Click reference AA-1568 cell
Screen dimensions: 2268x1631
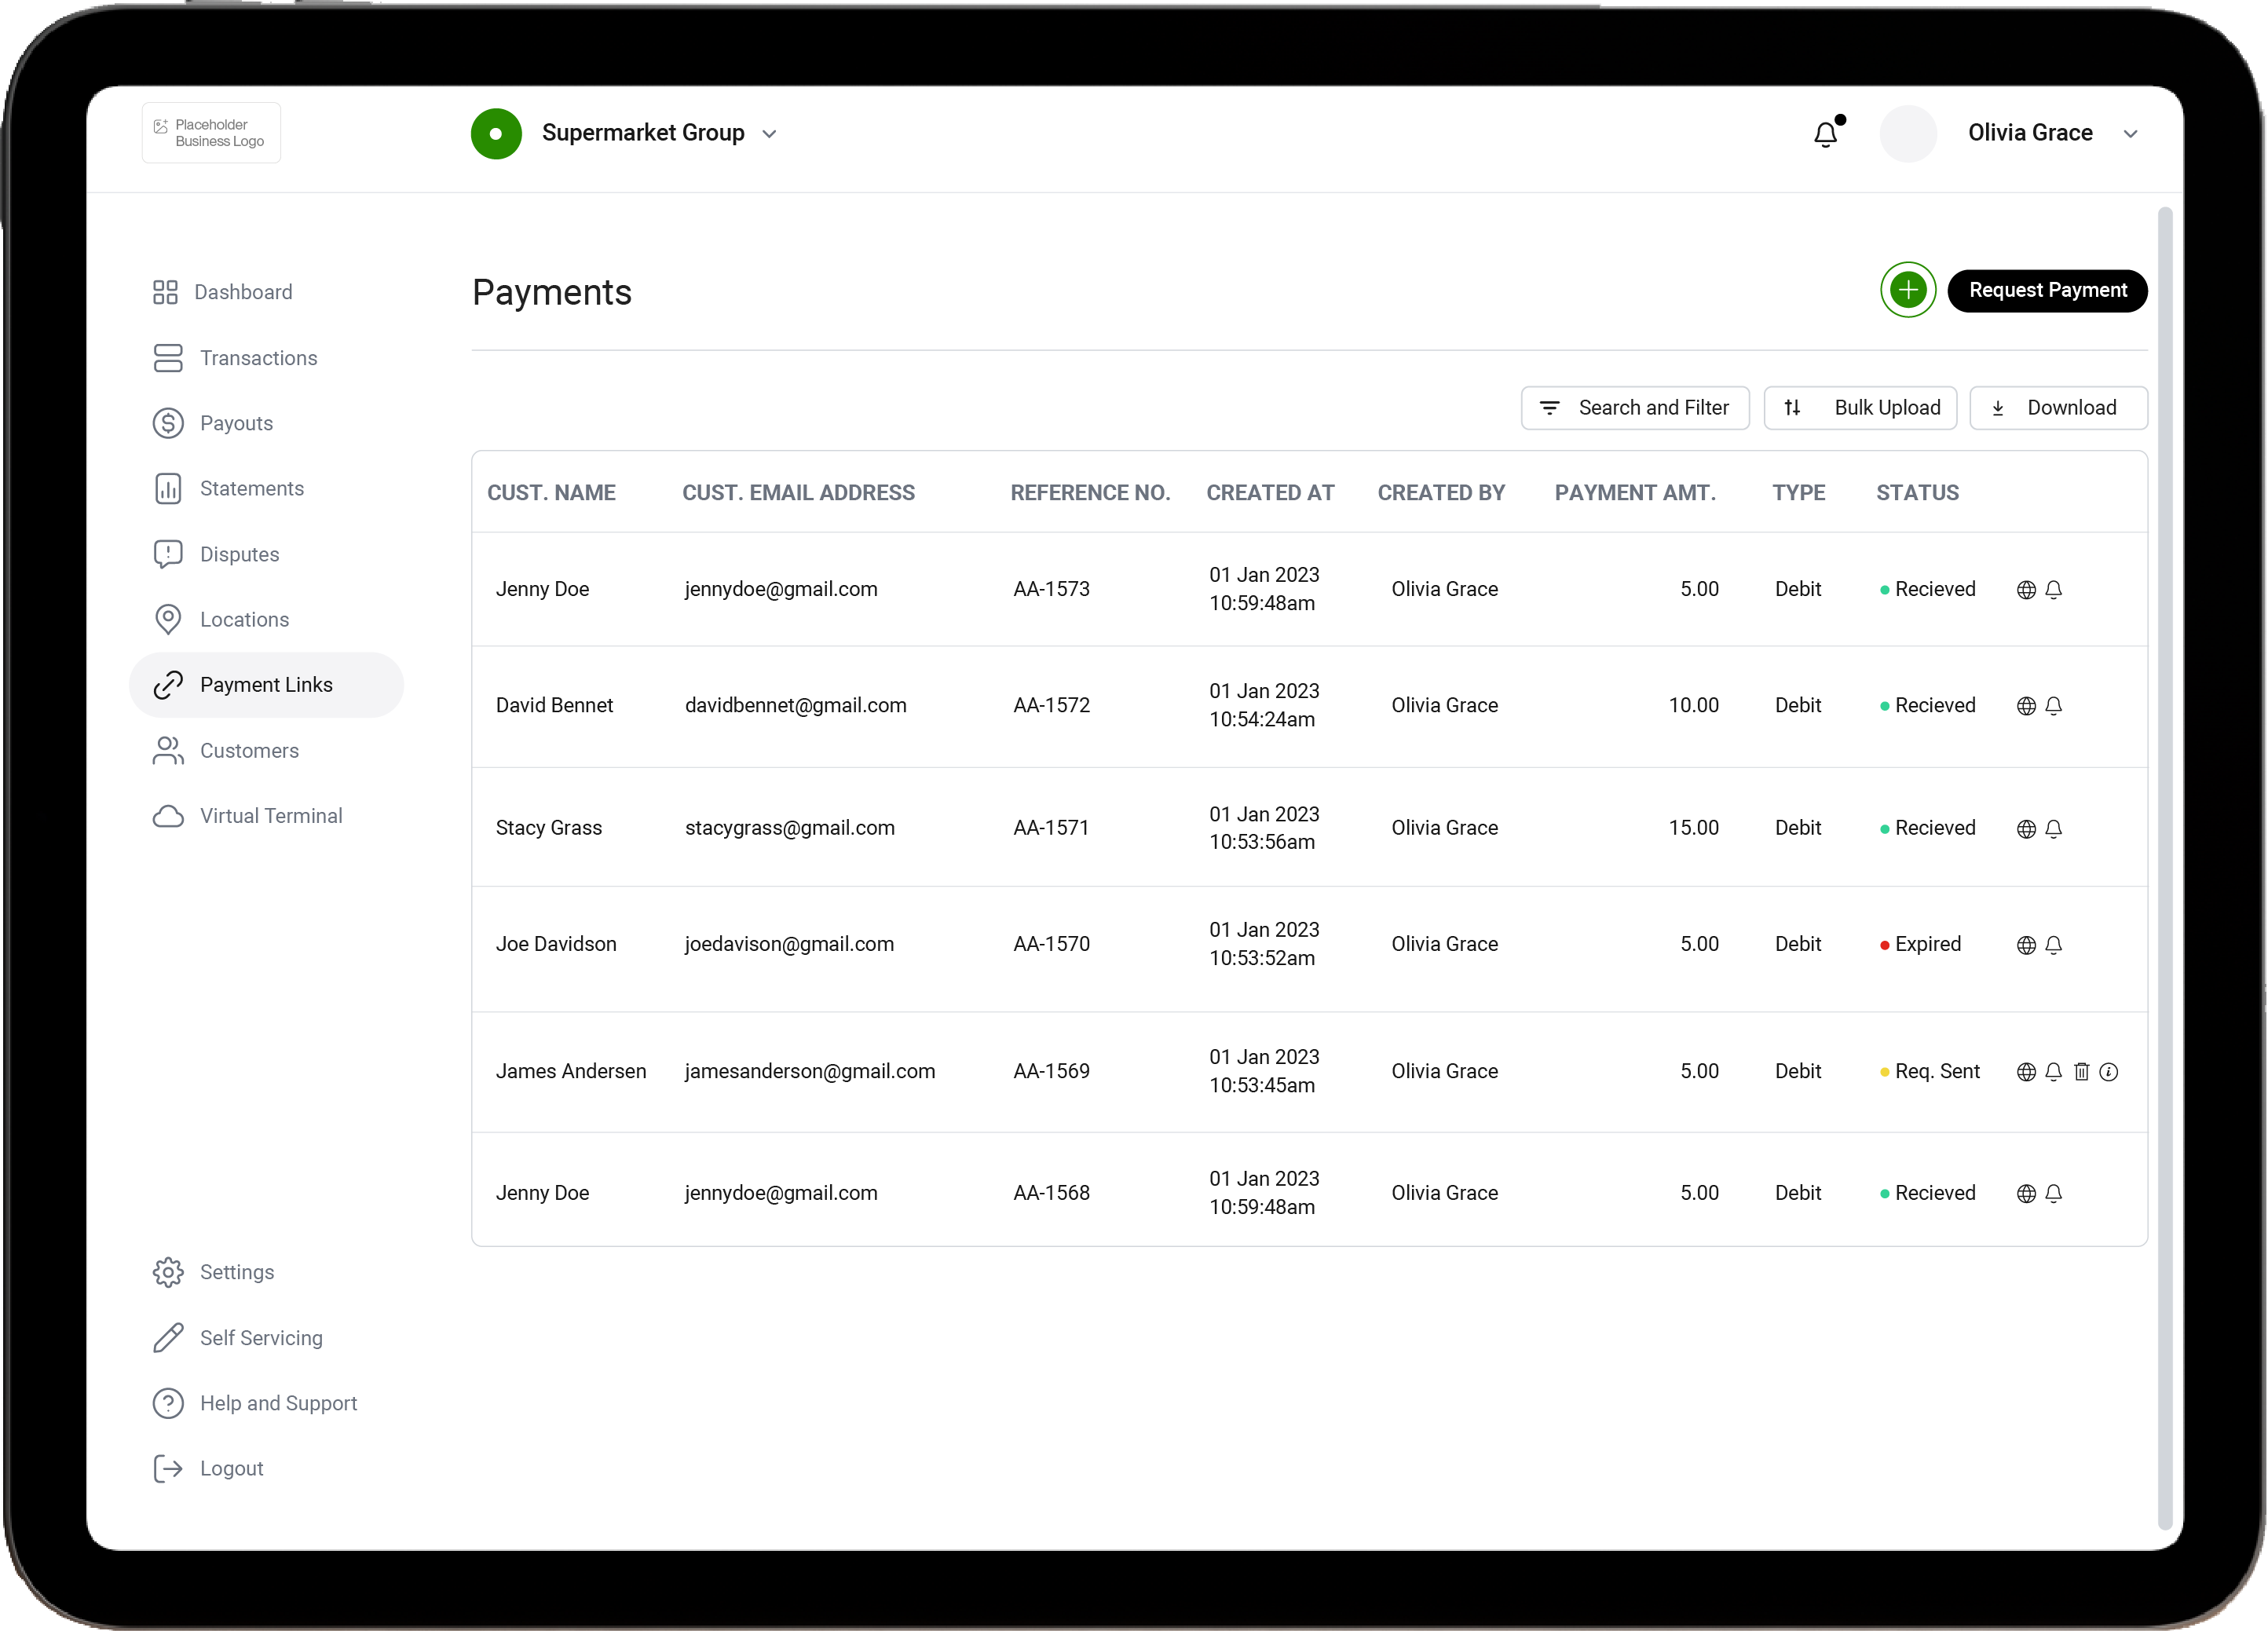point(1051,1194)
